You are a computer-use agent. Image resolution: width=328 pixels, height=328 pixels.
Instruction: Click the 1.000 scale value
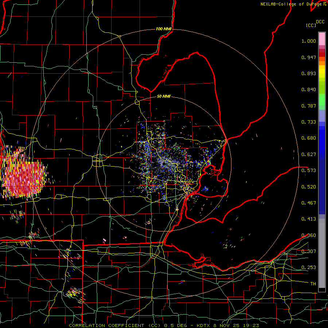tap(309, 41)
